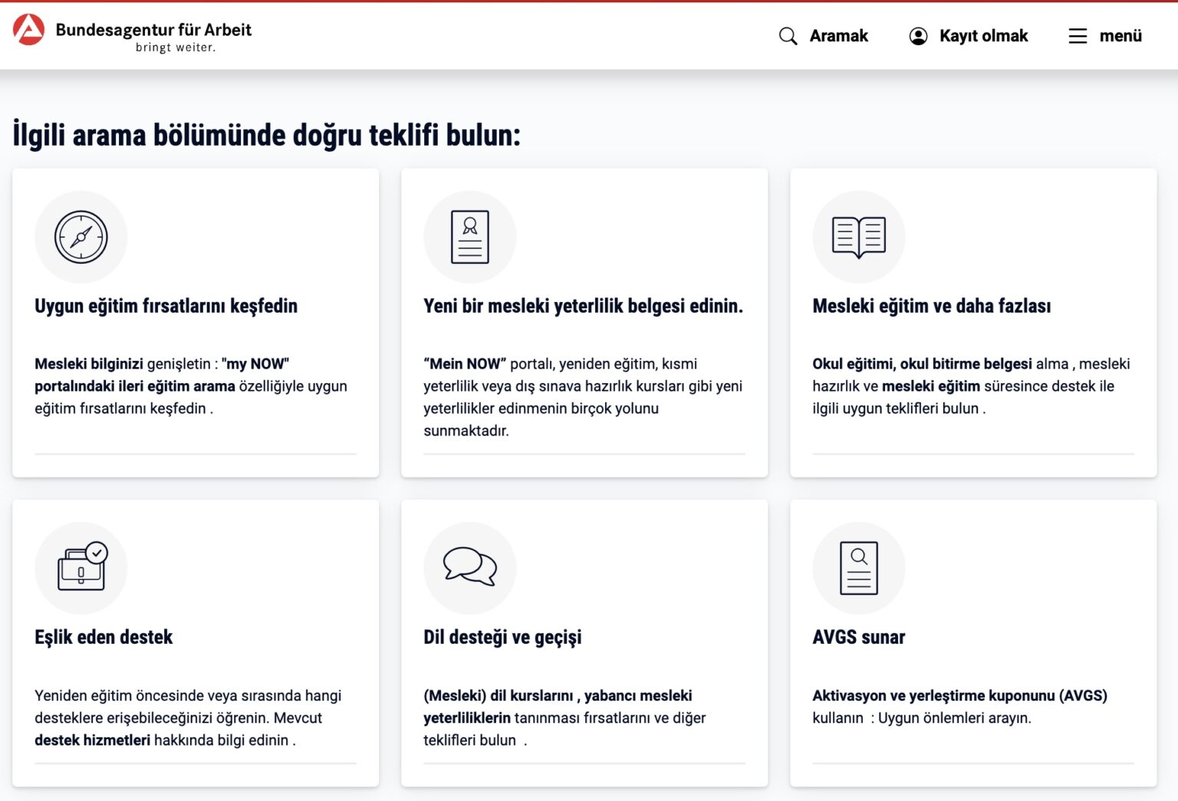Click the document search icon for AVGS

859,568
